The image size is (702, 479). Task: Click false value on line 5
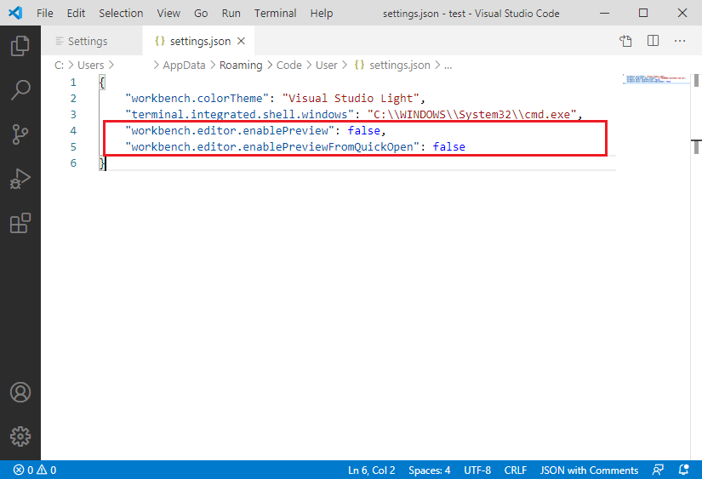[448, 147]
